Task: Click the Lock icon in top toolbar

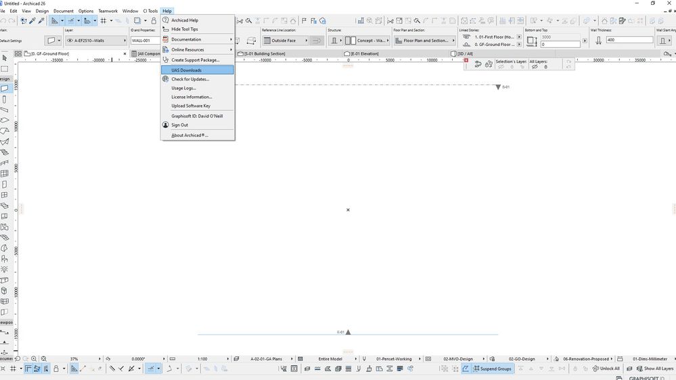Action: click(154, 21)
